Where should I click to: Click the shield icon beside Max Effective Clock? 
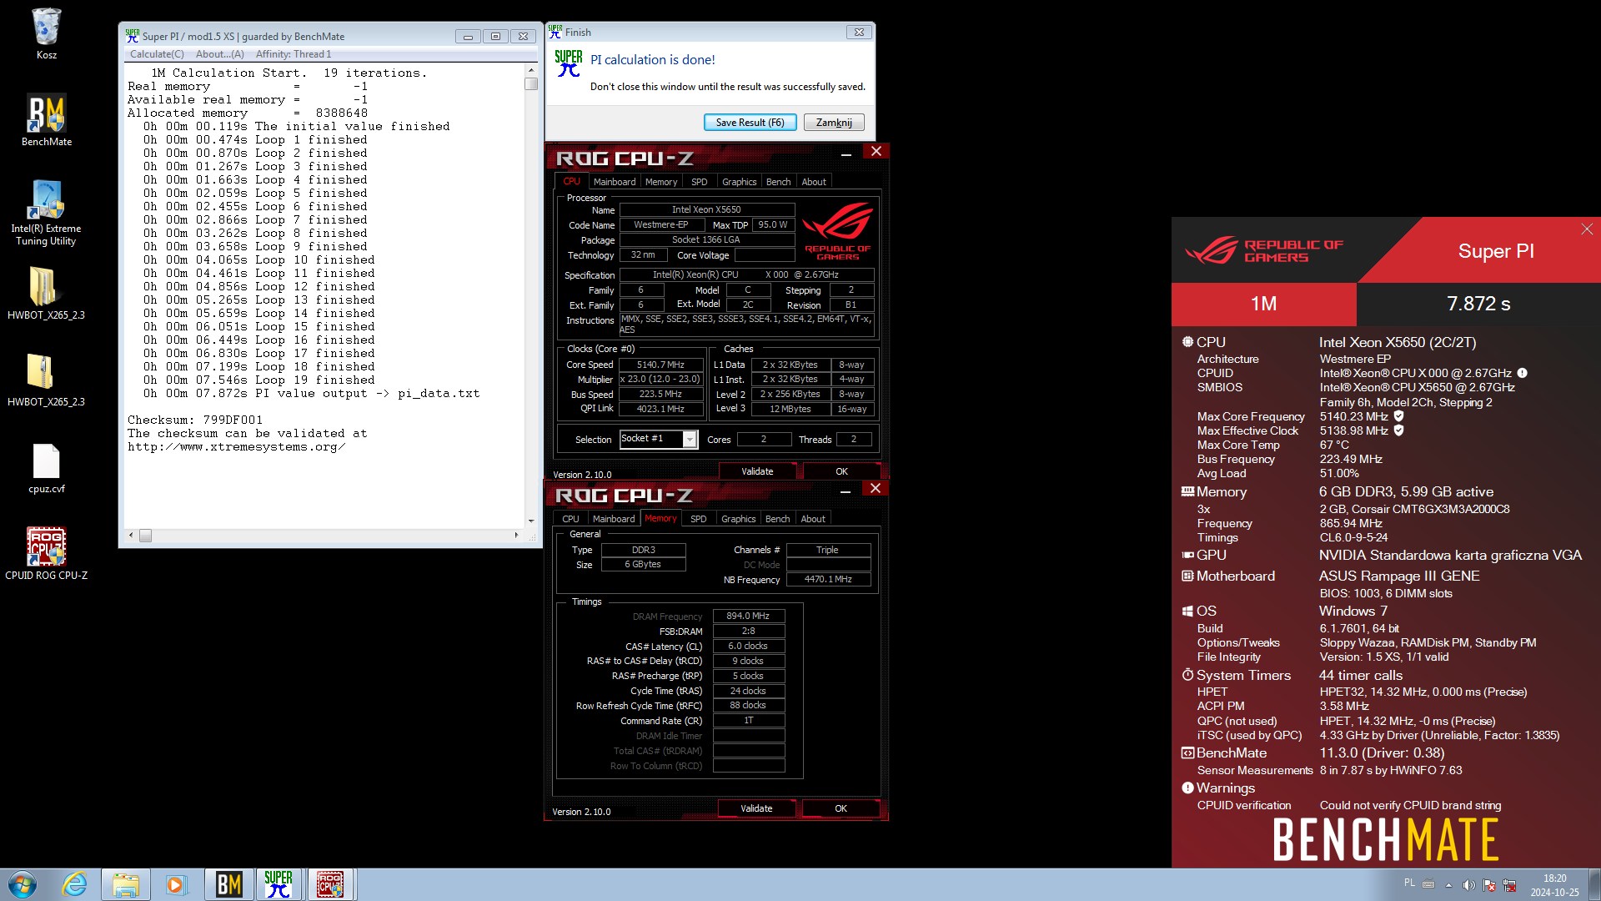point(1399,430)
